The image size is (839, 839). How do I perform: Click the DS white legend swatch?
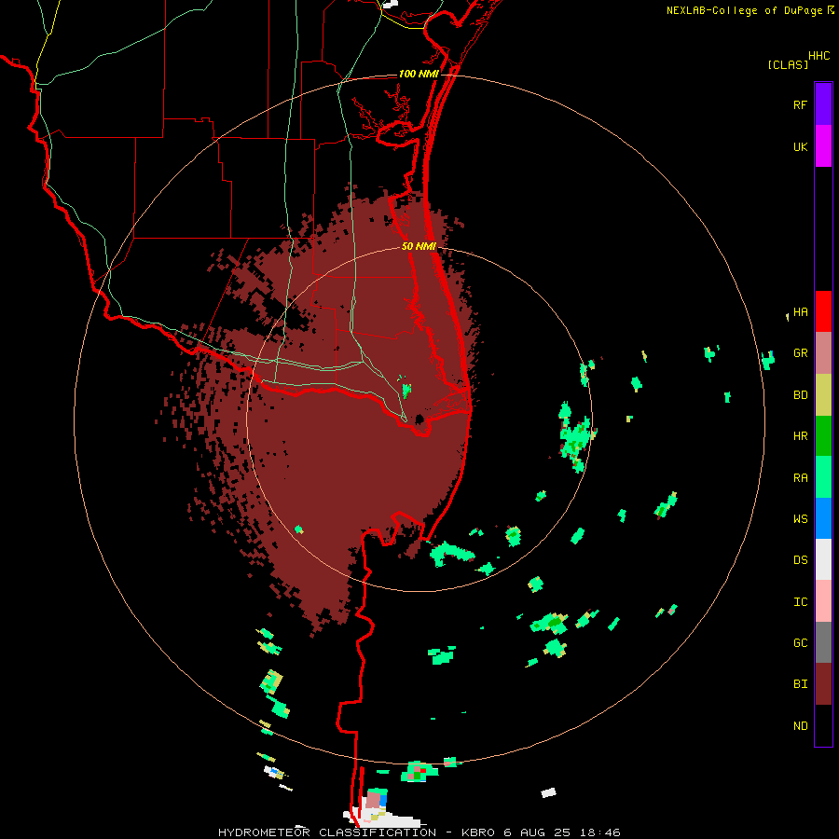[823, 559]
